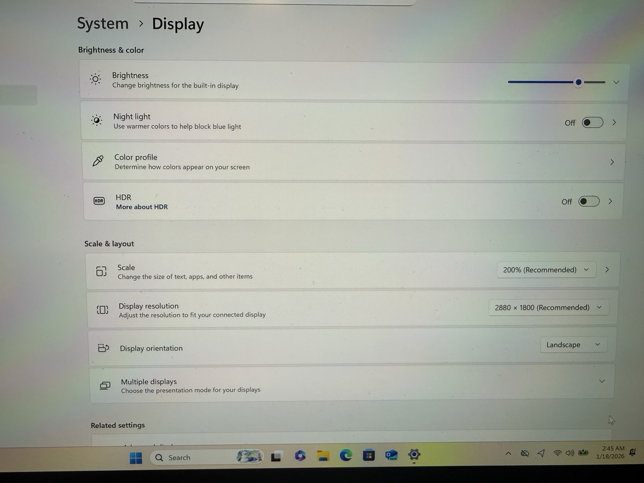Open Night light settings chevron
This screenshot has height=483, width=644.
click(614, 122)
